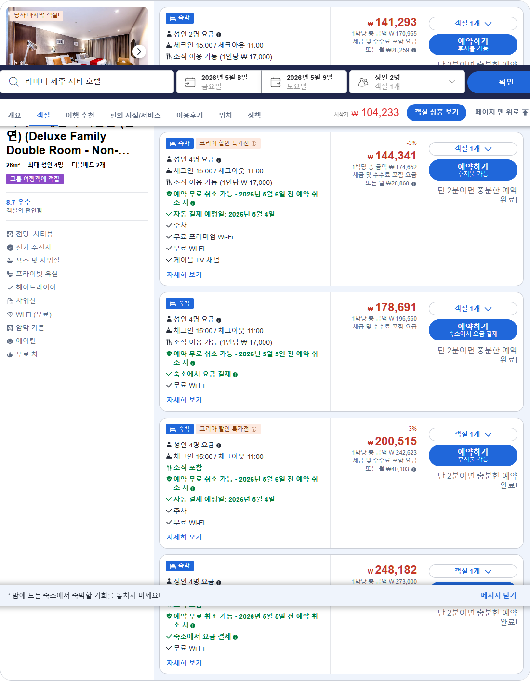Click 페이지 맨 위로 link
The image size is (530, 681).
[x=502, y=112]
